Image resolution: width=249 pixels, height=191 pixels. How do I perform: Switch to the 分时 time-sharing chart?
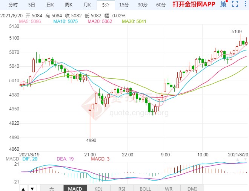13,5
